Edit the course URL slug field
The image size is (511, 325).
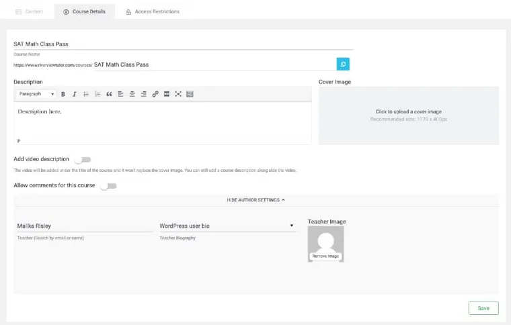(x=214, y=64)
